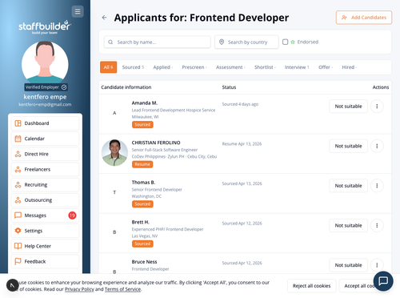Toggle the Endorsed checkbox filter
This screenshot has width=400, height=298.
pos(285,42)
